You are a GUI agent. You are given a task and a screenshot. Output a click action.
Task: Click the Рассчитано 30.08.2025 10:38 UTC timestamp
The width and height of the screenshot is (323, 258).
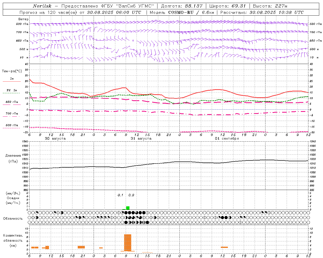tap(262, 12)
